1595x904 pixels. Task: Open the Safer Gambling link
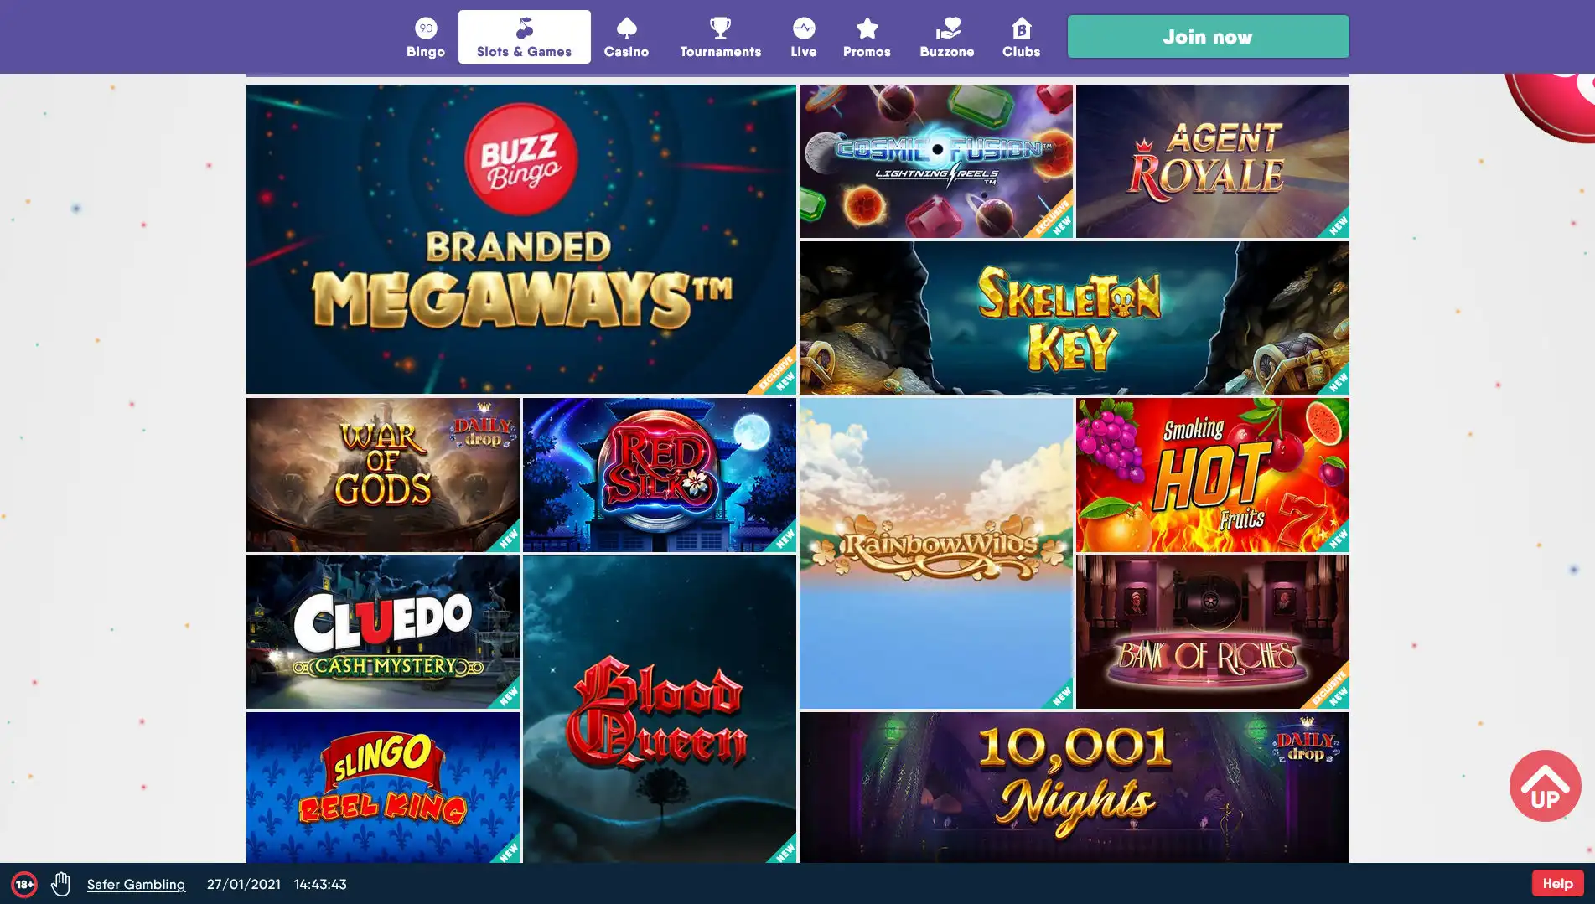[136, 884]
